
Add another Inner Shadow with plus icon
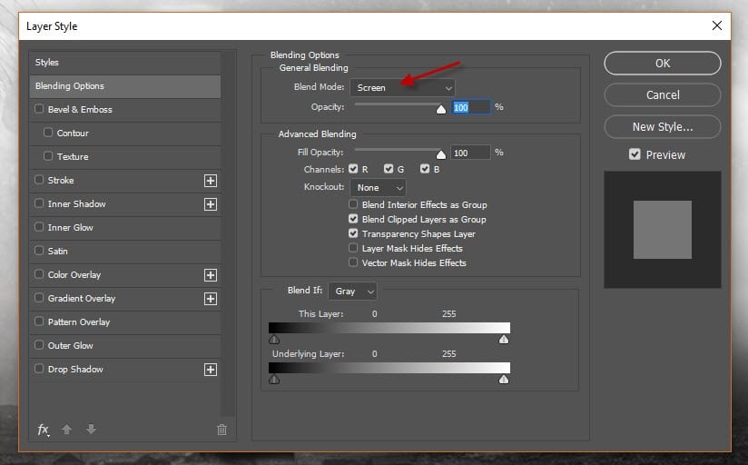tap(211, 204)
